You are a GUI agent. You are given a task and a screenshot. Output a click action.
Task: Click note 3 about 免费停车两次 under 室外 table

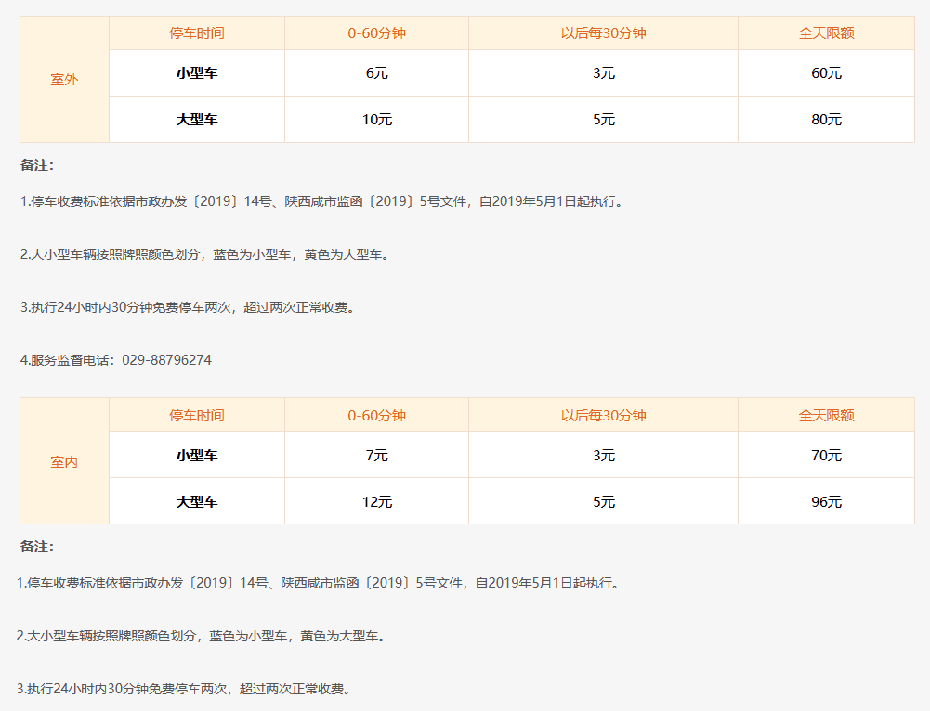pyautogui.click(x=189, y=307)
